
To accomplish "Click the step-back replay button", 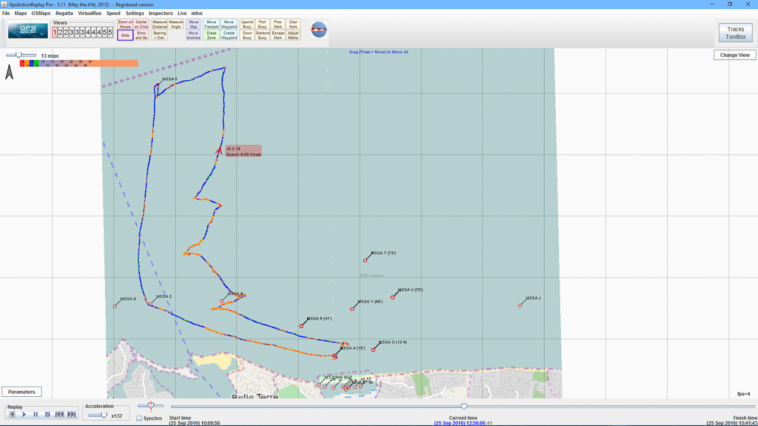I will 12,415.
